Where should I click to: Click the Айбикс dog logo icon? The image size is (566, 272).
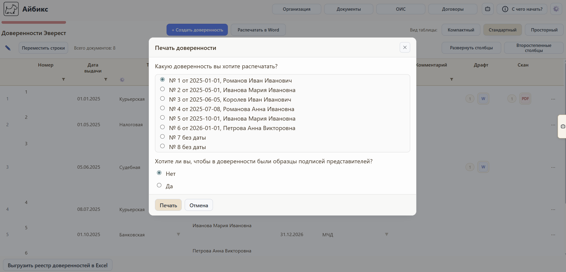pyautogui.click(x=11, y=9)
